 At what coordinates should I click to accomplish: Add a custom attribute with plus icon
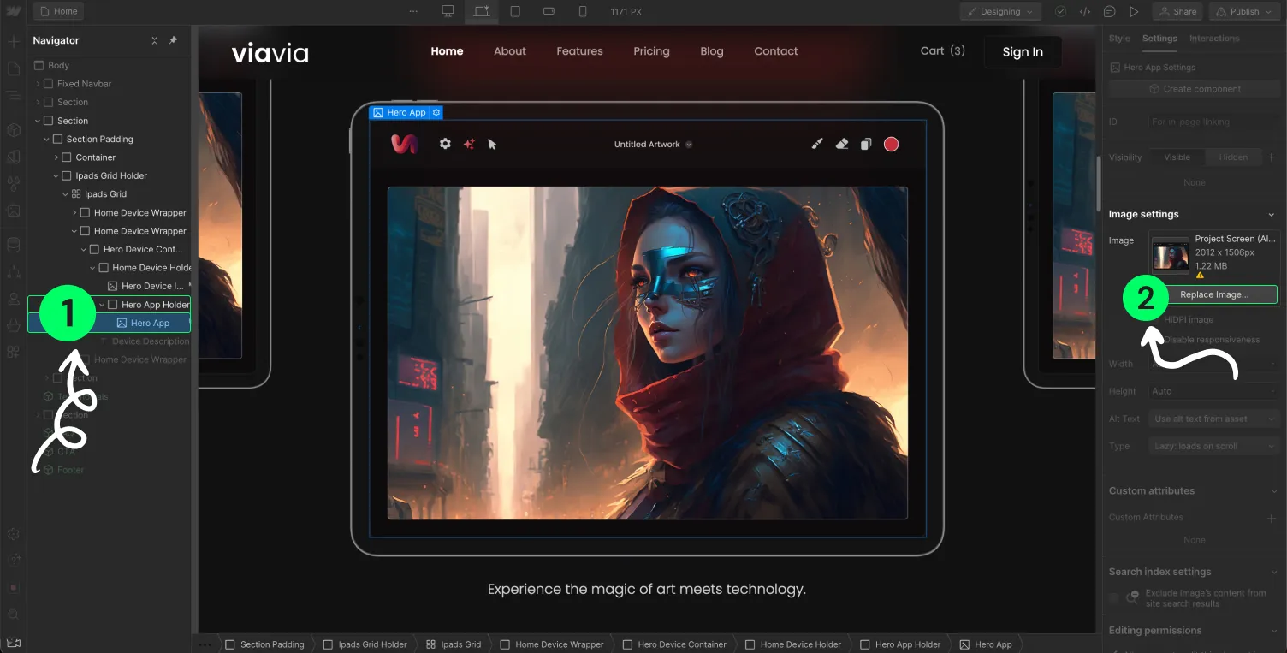(1272, 518)
